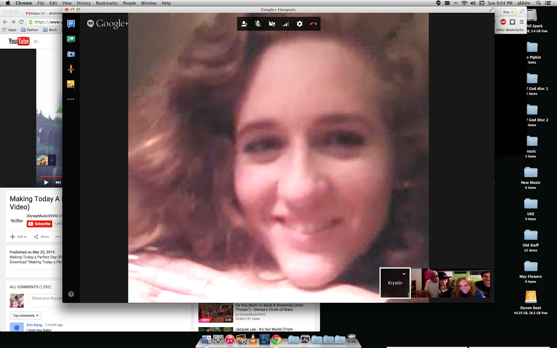
Task: Enter fullscreen in Google+ Hangouts window
Action: coord(491,10)
